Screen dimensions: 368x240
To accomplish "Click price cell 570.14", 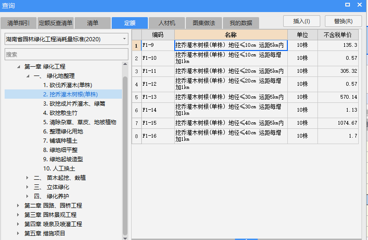I will tap(338, 97).
